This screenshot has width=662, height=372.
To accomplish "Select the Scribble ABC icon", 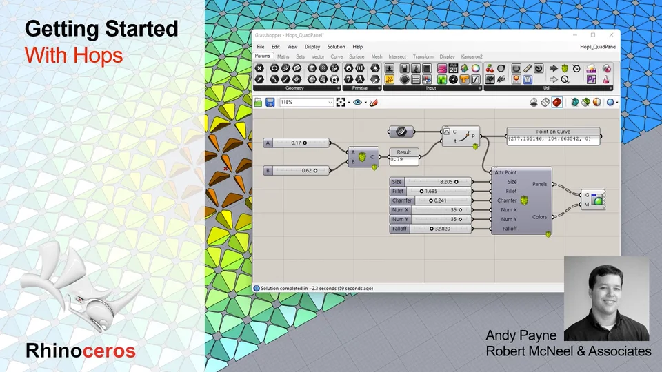I will pos(501,79).
